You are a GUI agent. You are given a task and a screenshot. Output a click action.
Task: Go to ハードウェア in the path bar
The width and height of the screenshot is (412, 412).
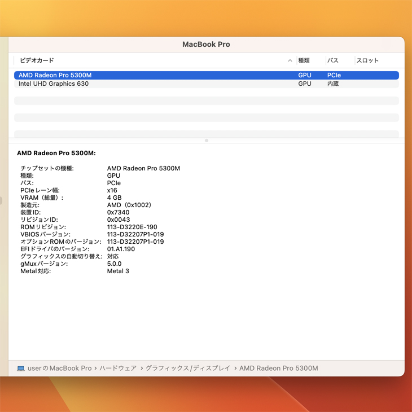(x=118, y=369)
